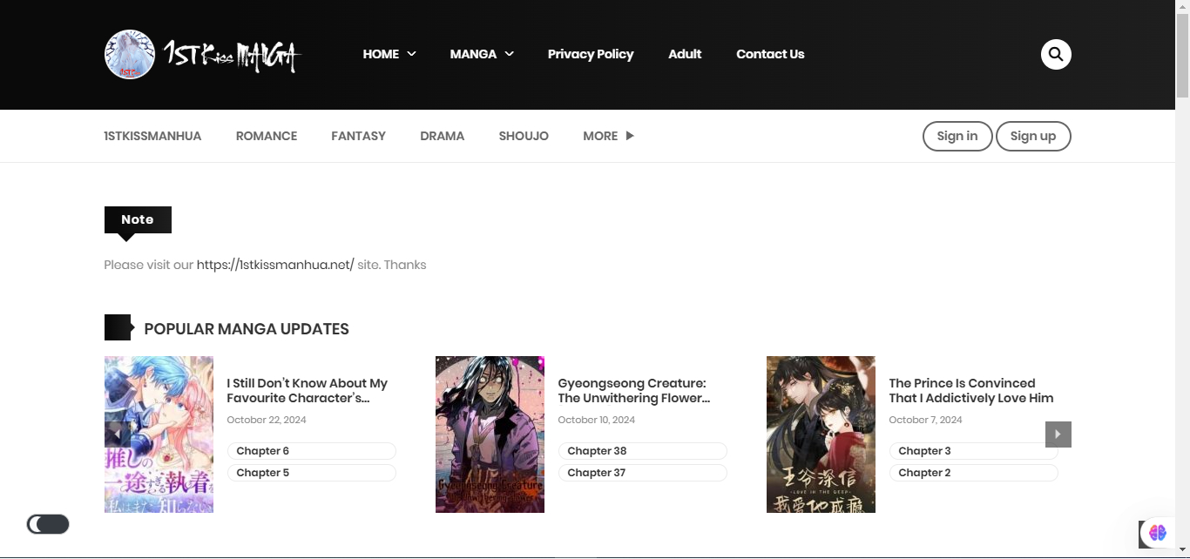Viewport: 1190px width, 559px height.
Task: Click the previous carousel arrow
Action: 117,434
